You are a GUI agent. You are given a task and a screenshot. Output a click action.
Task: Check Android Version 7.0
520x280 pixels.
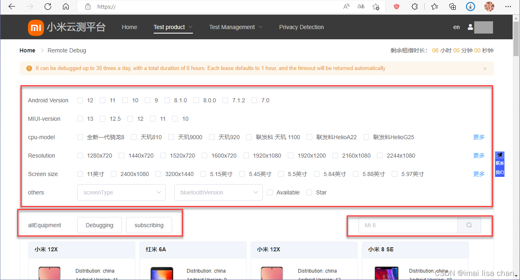[x=254, y=100]
